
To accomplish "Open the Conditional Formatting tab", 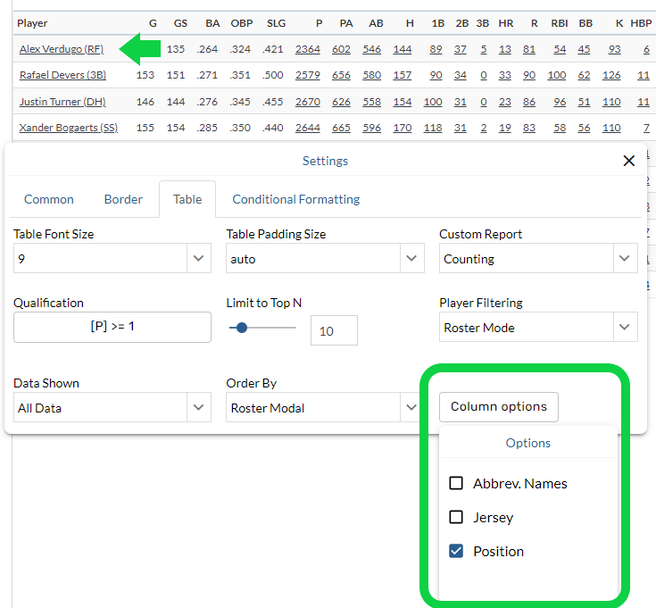I will 296,199.
